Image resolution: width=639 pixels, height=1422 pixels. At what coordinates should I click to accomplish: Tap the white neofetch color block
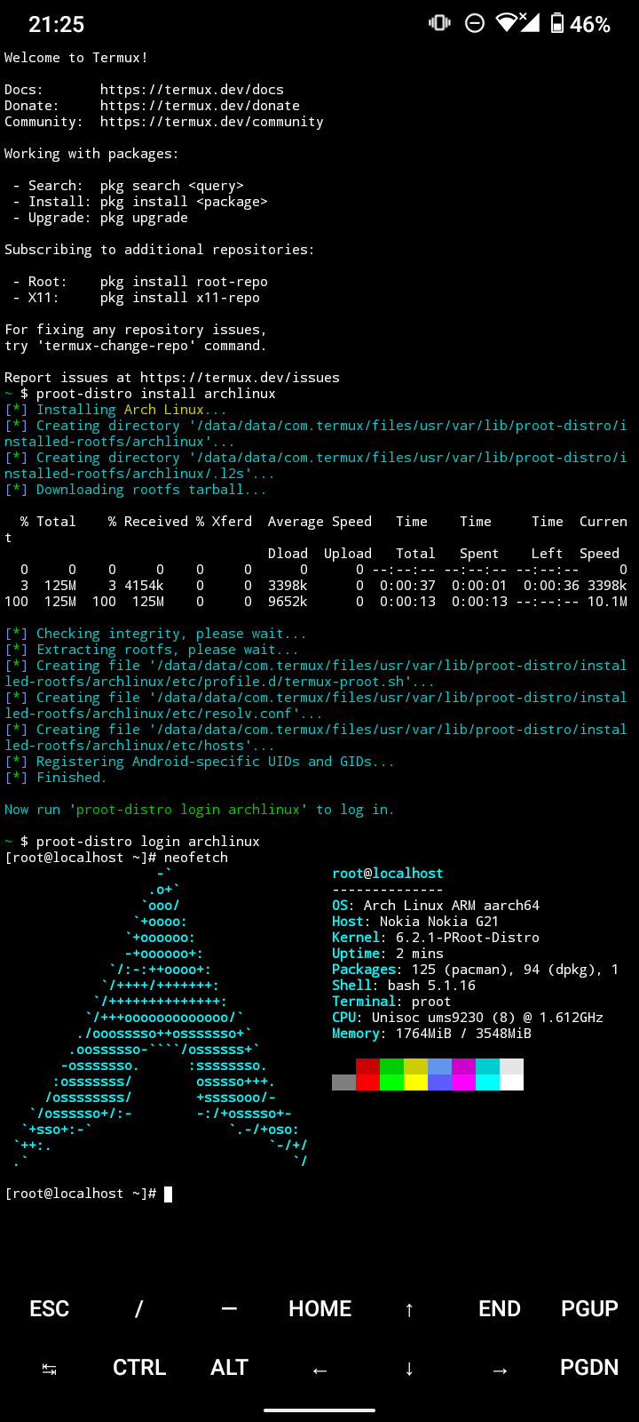click(x=511, y=1082)
